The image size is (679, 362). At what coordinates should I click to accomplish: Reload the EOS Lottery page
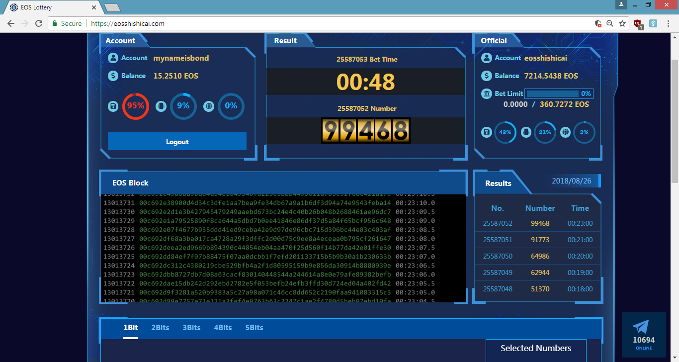[x=39, y=23]
